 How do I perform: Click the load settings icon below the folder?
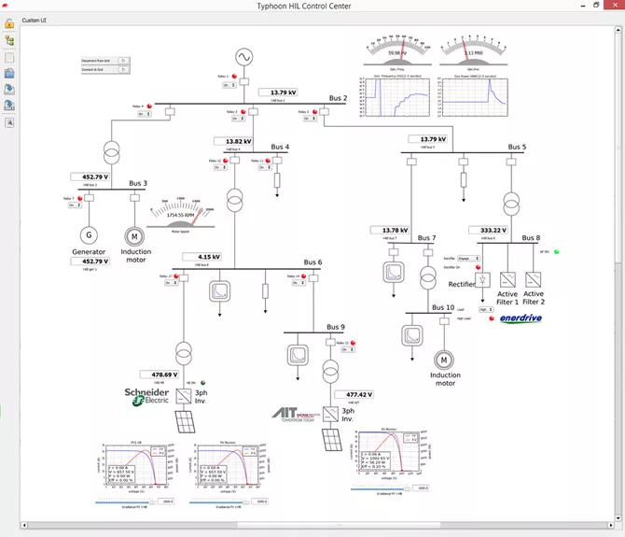pyautogui.click(x=9, y=90)
